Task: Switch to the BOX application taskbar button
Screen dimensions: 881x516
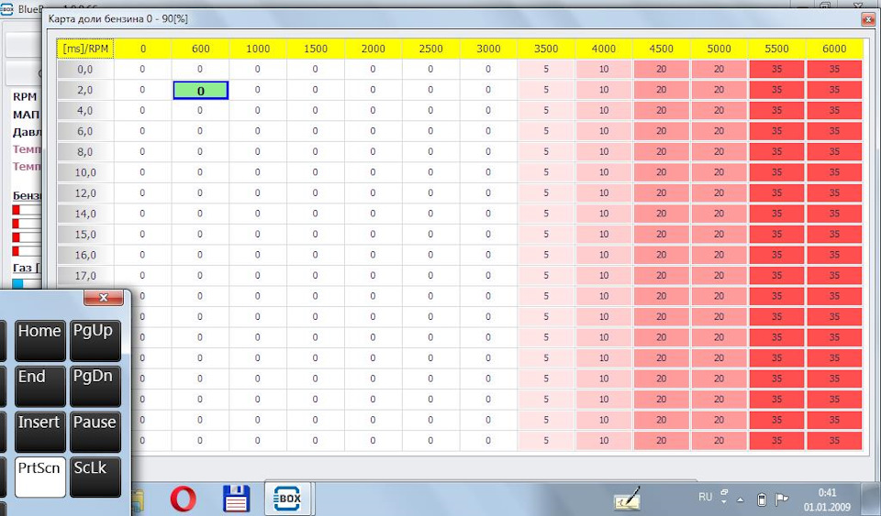Action: tap(287, 498)
